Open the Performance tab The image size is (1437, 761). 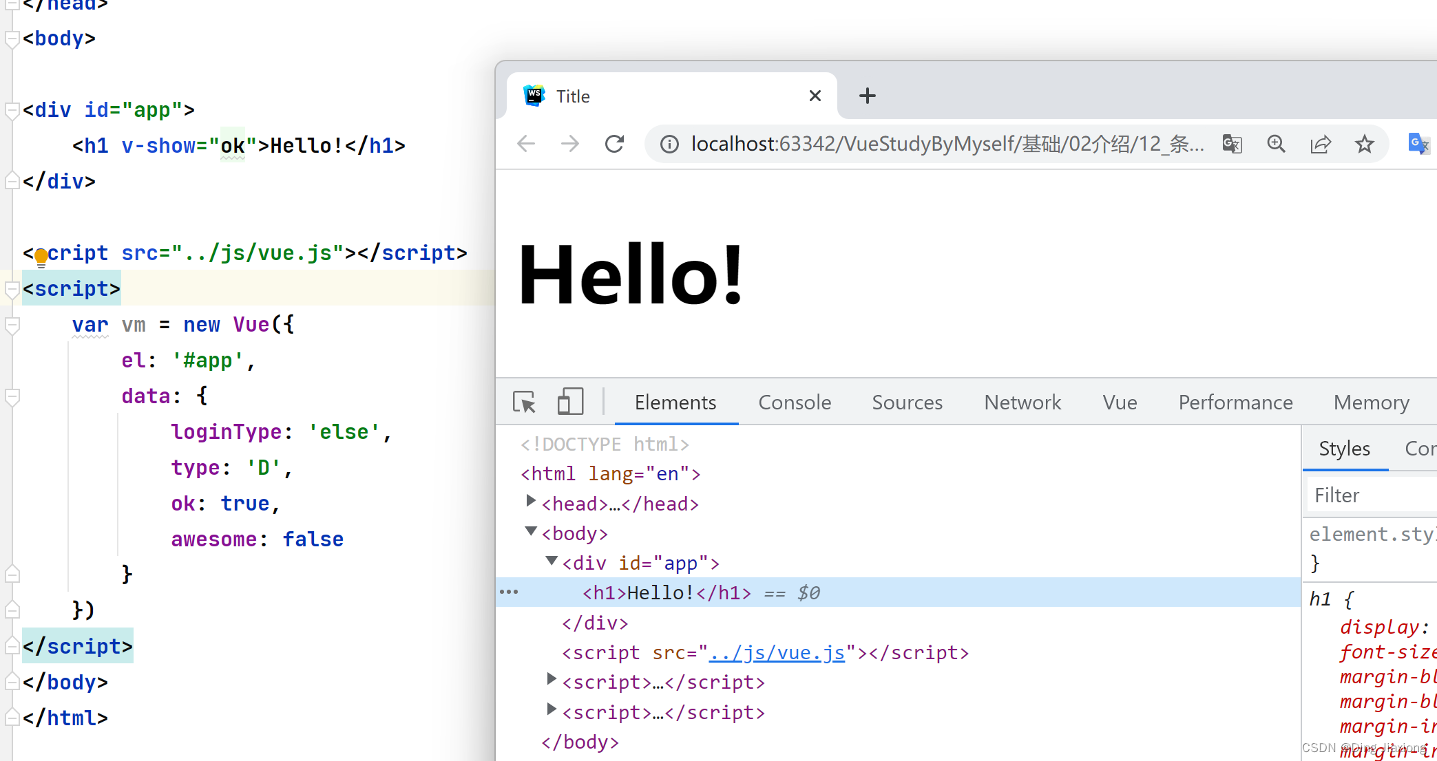pyautogui.click(x=1235, y=403)
